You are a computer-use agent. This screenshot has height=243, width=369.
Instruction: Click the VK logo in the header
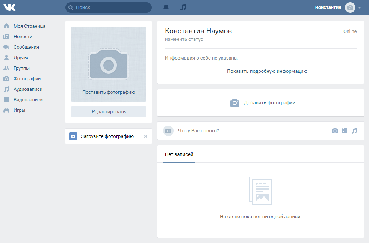pos(9,7)
